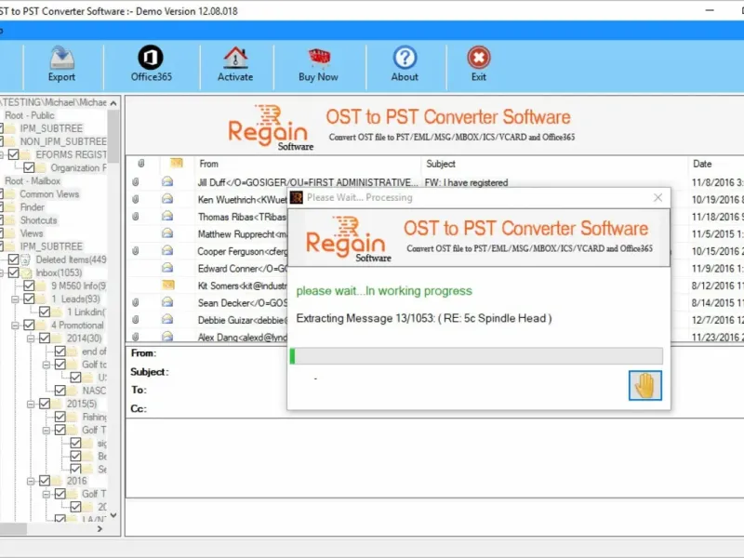
Task: Click envelope icon of Debbie Guizar email
Action: click(167, 319)
